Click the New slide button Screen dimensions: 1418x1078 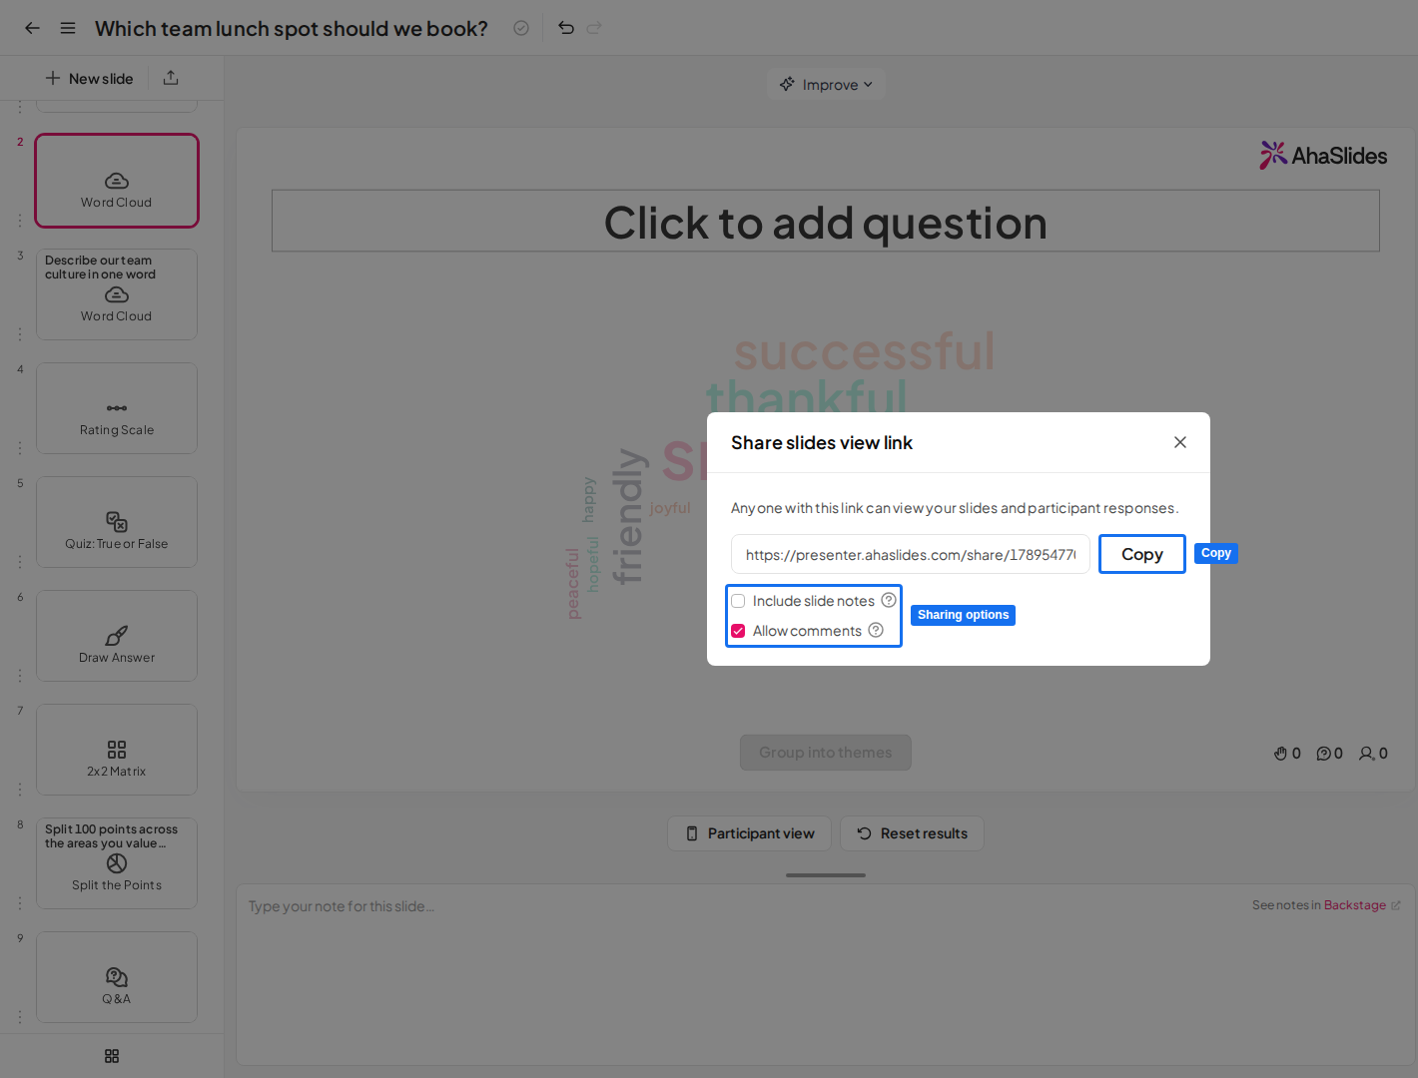[x=89, y=78]
